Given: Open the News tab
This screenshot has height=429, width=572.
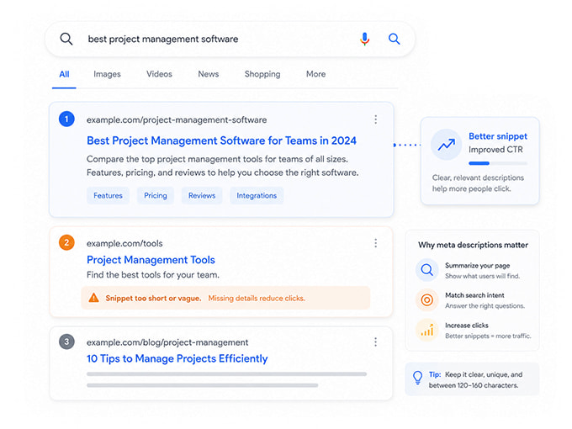Looking at the screenshot, I should point(209,74).
